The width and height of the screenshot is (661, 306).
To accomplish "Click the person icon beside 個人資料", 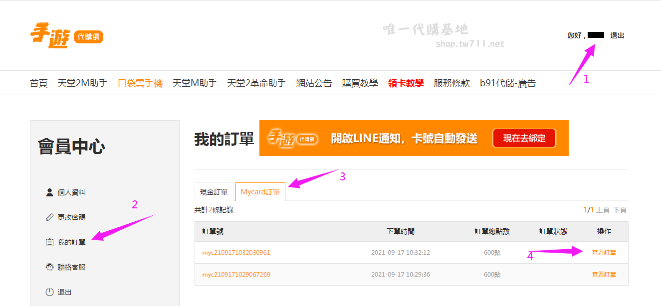I will click(49, 192).
